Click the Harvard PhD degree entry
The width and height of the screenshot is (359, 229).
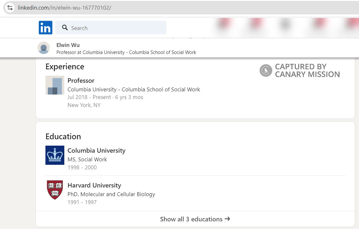tap(111, 194)
